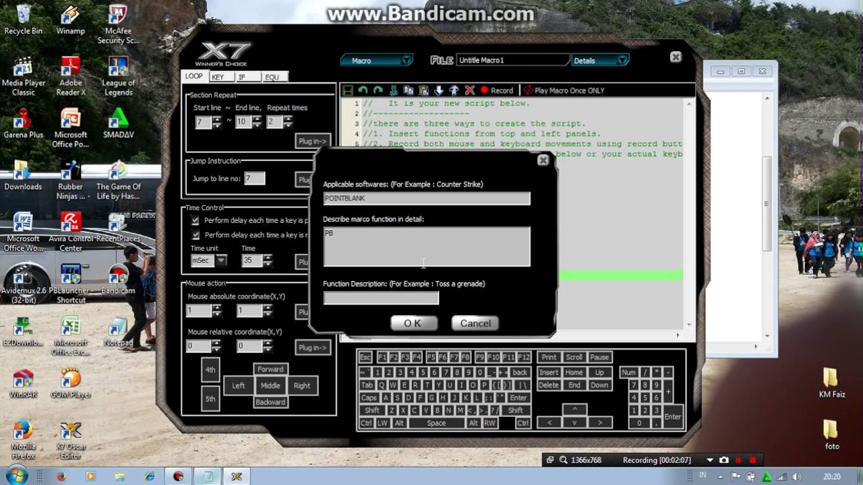The width and height of the screenshot is (863, 485).
Task: Click the paste clipboard icon
Action: 423,90
